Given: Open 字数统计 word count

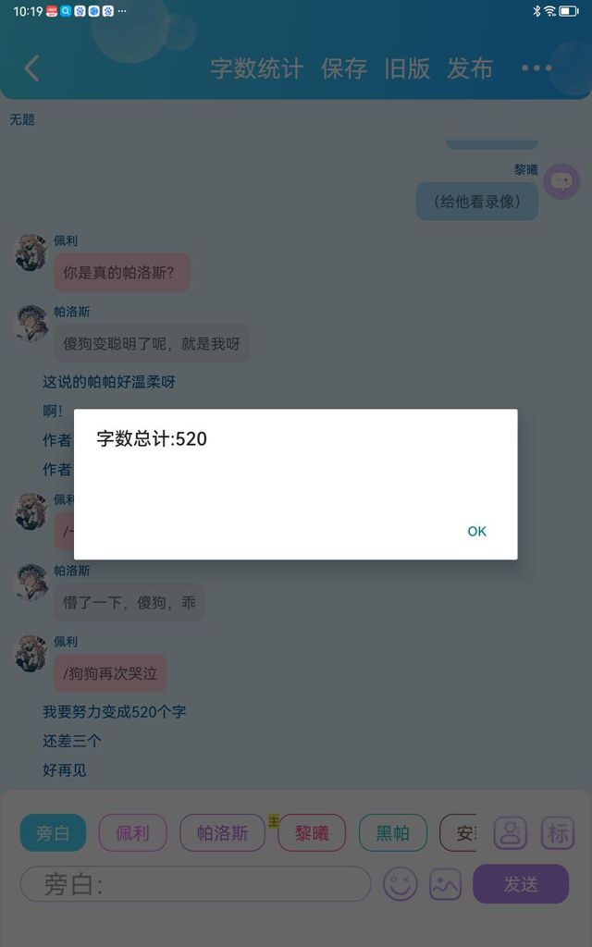Looking at the screenshot, I should (x=256, y=68).
